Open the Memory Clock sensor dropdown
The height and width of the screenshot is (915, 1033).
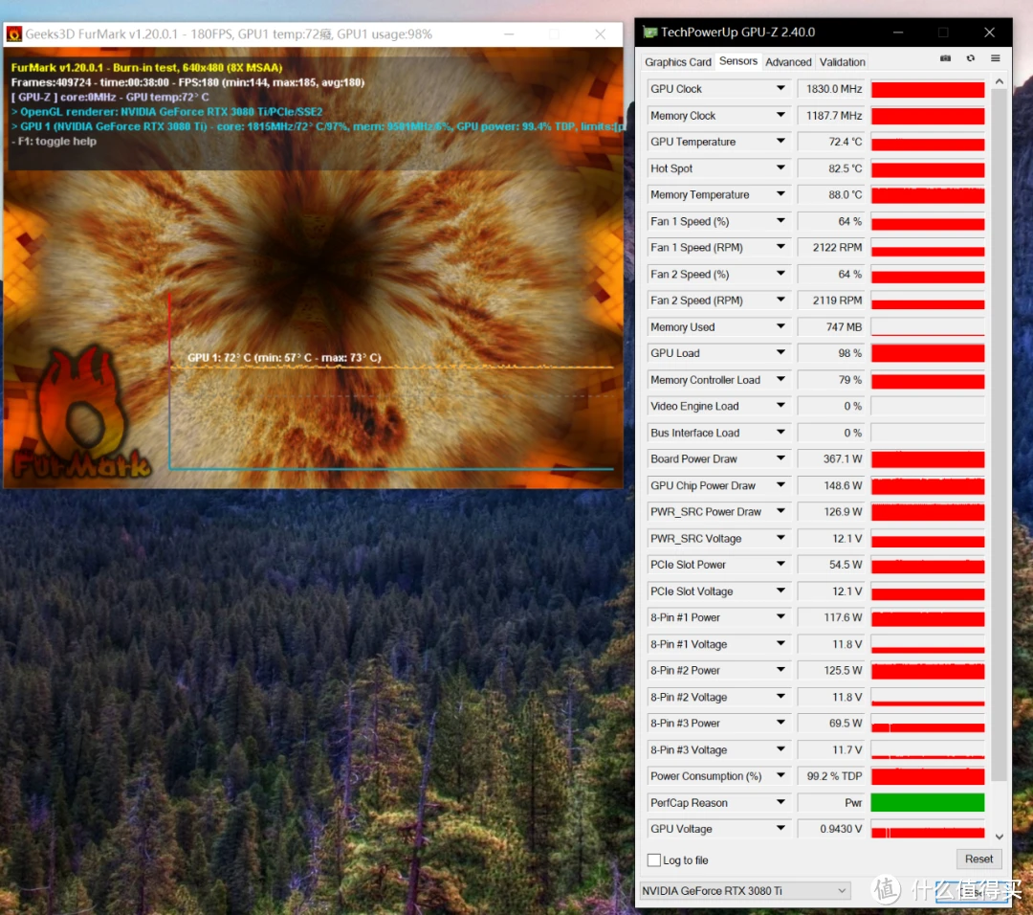[780, 115]
